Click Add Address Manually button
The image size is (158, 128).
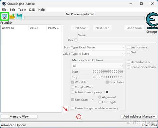[x=139, y=117]
